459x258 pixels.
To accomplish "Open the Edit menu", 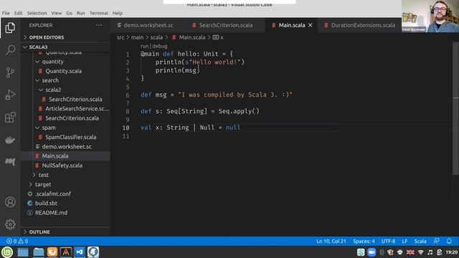I will [x=18, y=13].
